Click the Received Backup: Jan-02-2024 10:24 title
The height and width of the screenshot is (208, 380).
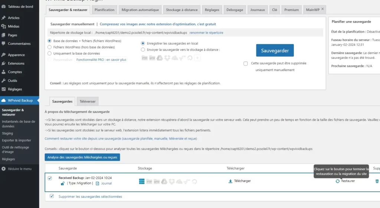point(85,178)
